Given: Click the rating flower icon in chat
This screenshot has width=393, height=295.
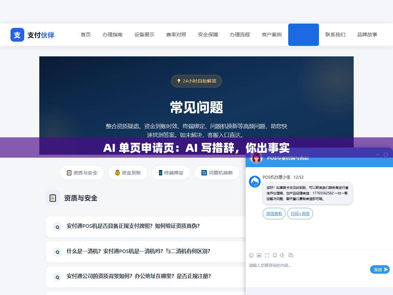Looking at the screenshot, I should pos(275,255).
